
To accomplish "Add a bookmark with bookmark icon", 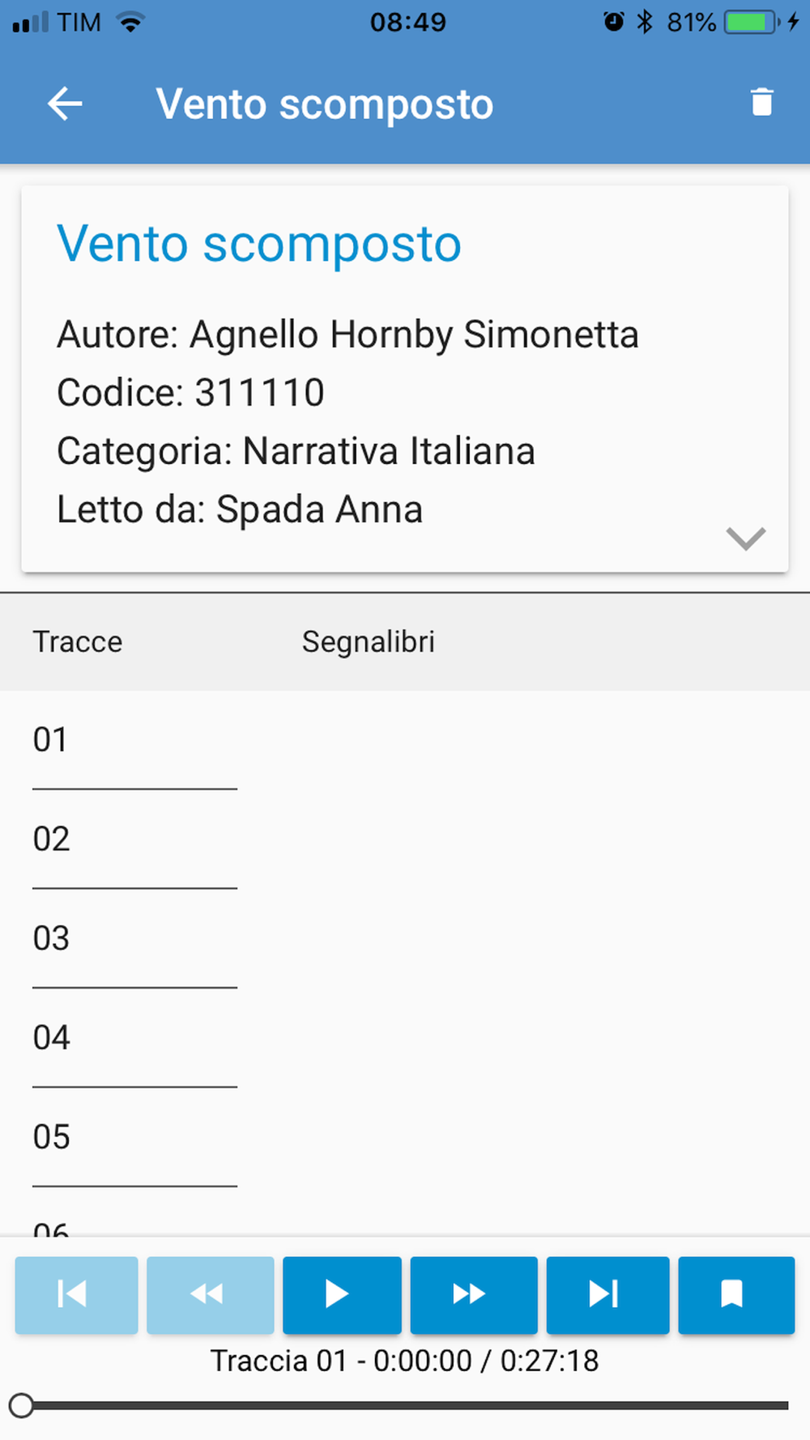I will click(x=735, y=1294).
